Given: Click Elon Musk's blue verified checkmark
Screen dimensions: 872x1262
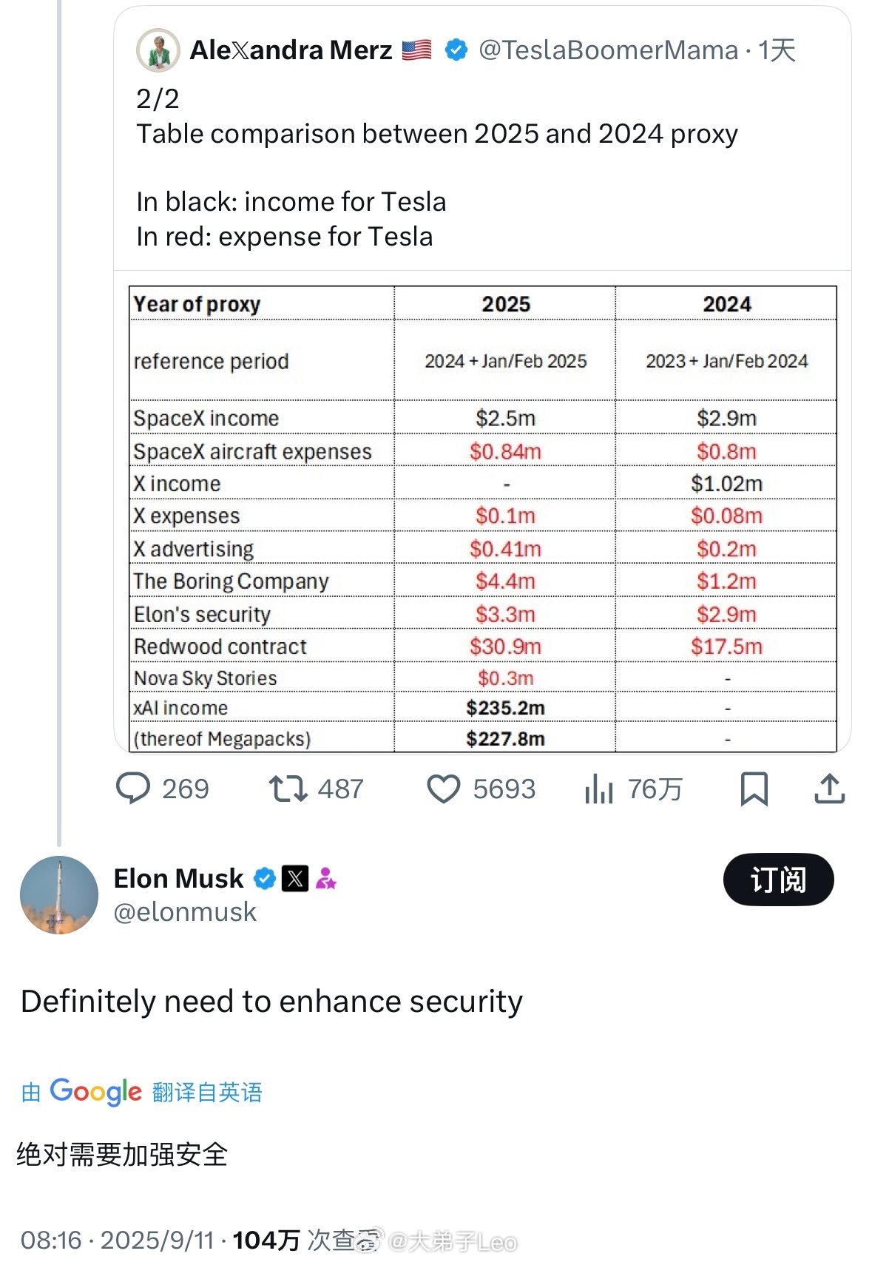Looking at the screenshot, I should pos(265,879).
